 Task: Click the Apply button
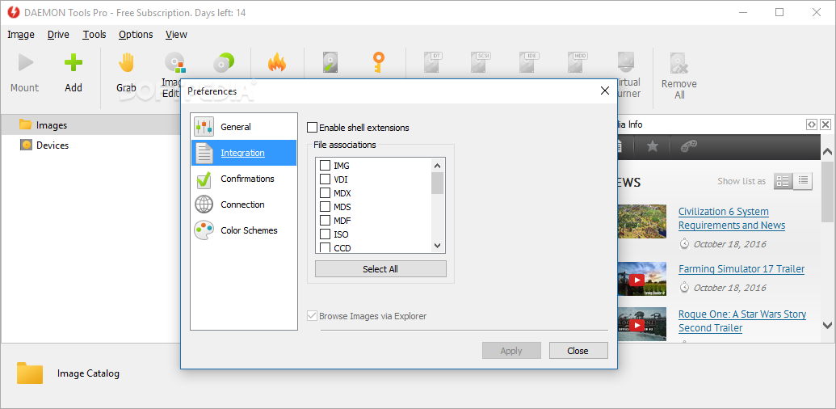coord(511,351)
